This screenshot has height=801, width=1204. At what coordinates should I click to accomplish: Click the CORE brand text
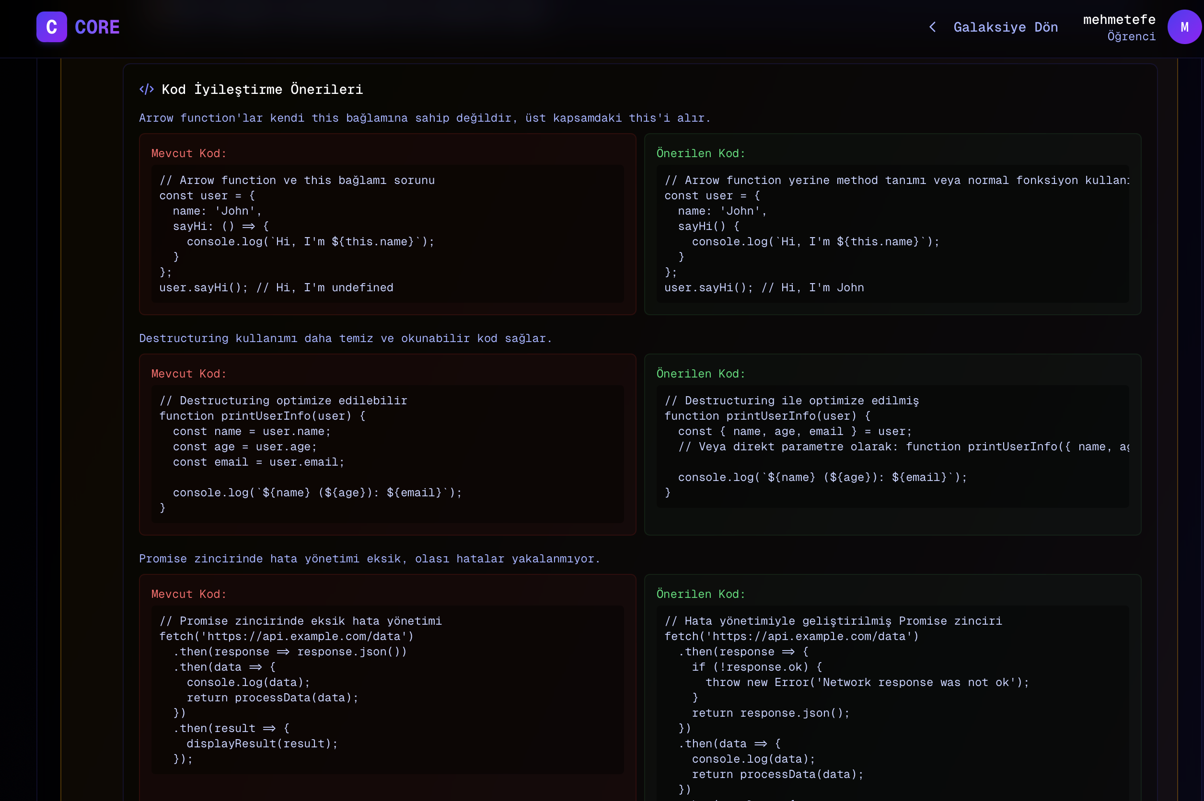[x=97, y=27]
